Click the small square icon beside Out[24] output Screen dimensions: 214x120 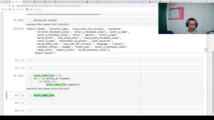click(206, 50)
